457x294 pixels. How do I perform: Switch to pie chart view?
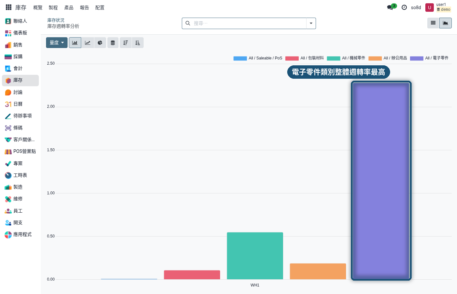[x=100, y=43]
